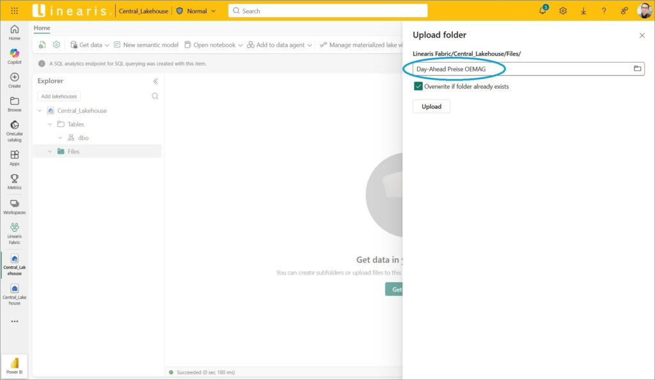This screenshot has width=655, height=380.
Task: Open the Metrics trophy icon
Action: click(14, 181)
